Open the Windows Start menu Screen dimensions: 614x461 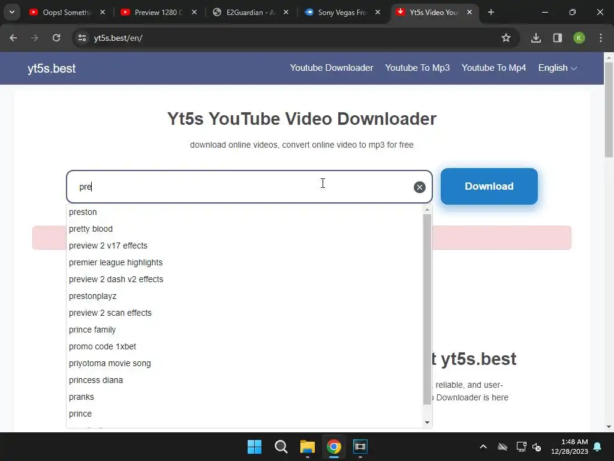[x=254, y=447]
